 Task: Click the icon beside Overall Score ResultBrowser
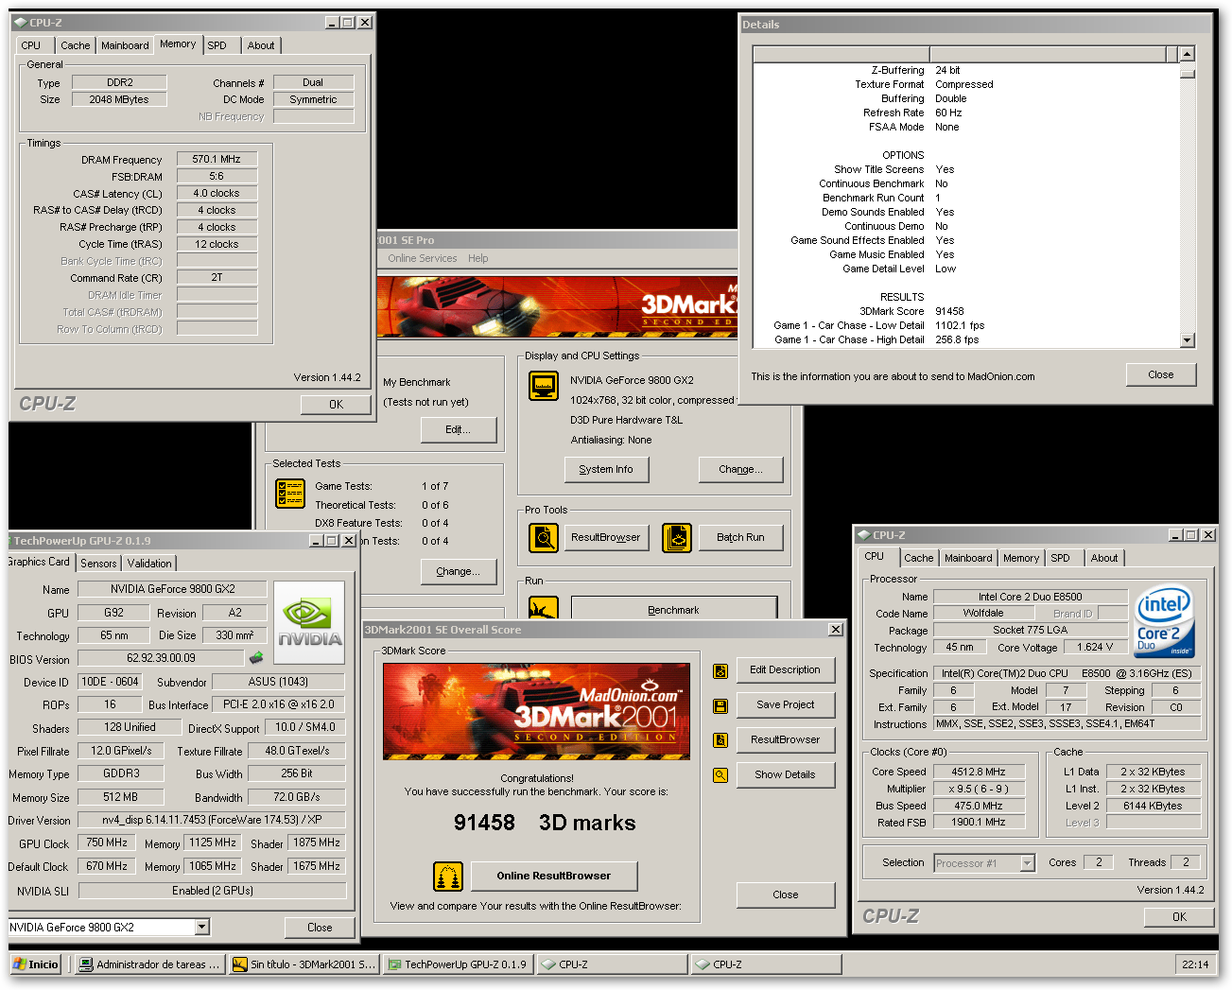coord(720,740)
